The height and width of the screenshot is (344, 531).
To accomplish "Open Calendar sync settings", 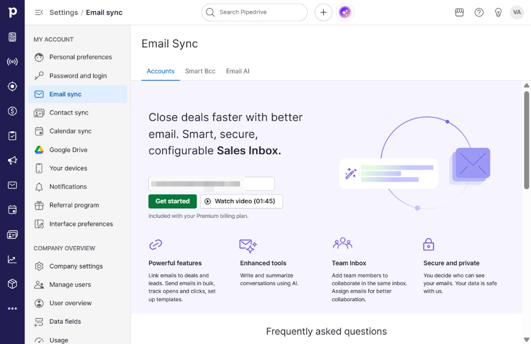I will point(78,131).
